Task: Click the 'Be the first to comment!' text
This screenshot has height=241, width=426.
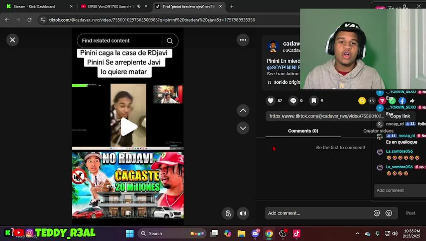Action: tap(341, 148)
